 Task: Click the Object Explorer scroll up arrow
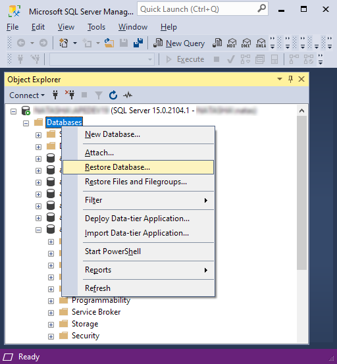(301, 111)
